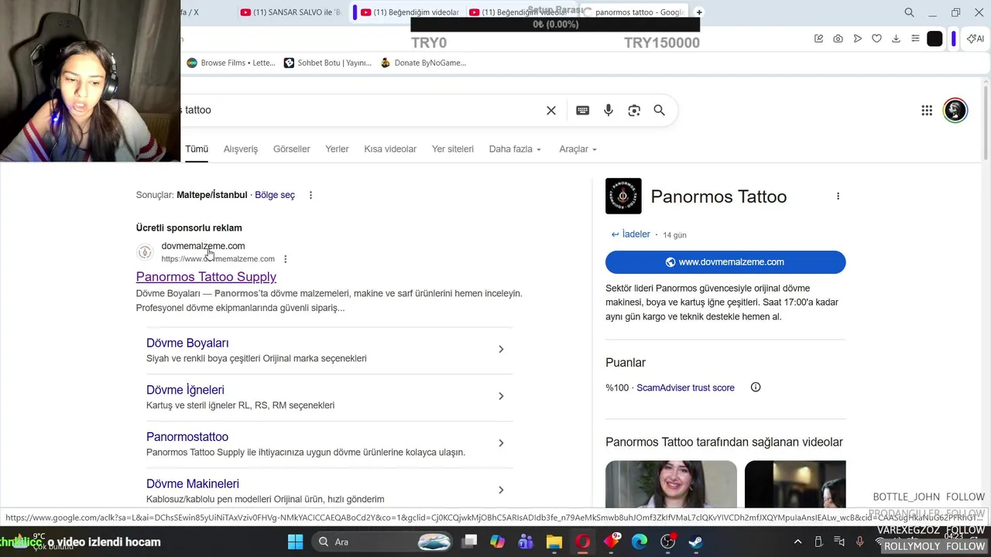
Task: Open the Google account avatar menu
Action: pos(955,110)
